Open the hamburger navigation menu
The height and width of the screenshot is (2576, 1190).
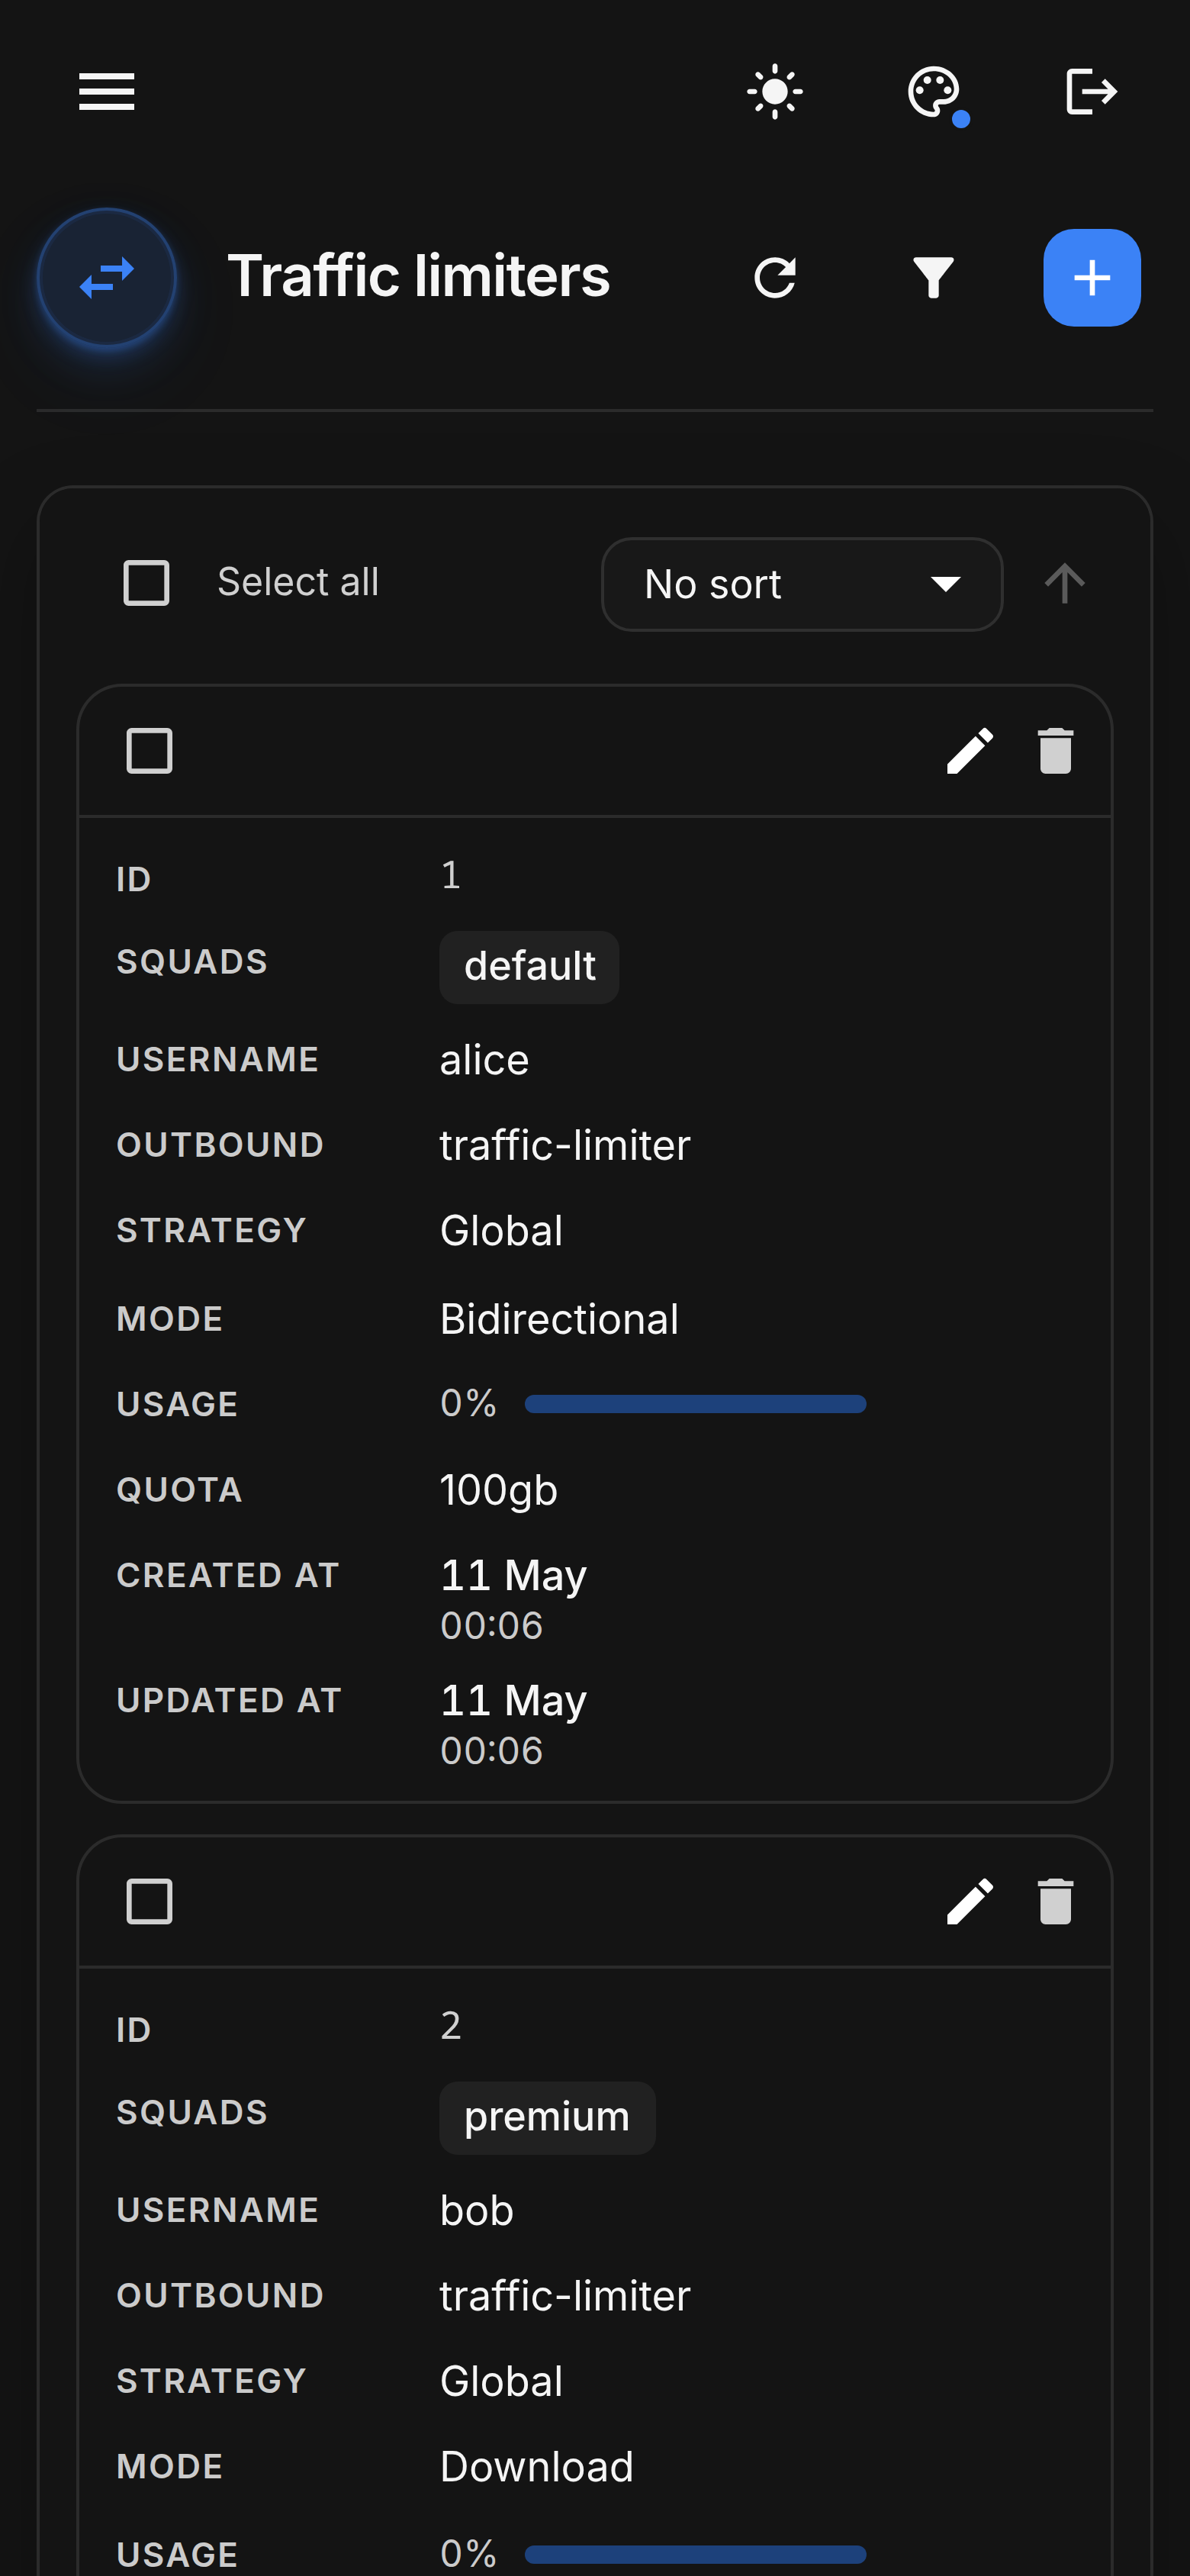tap(107, 92)
